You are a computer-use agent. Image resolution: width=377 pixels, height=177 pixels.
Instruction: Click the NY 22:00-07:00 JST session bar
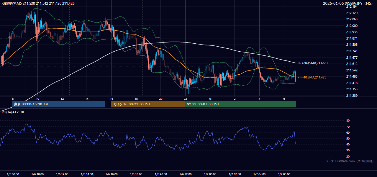[240, 104]
